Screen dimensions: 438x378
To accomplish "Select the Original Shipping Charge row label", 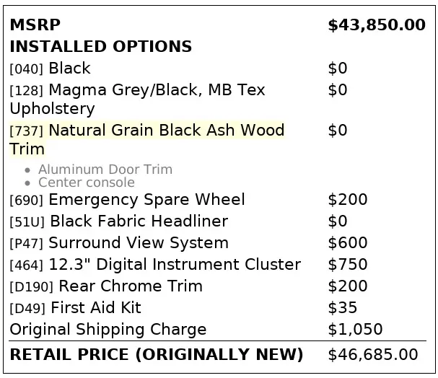I will [x=108, y=330].
